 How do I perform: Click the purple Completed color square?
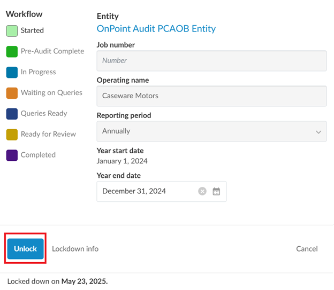(x=12, y=155)
